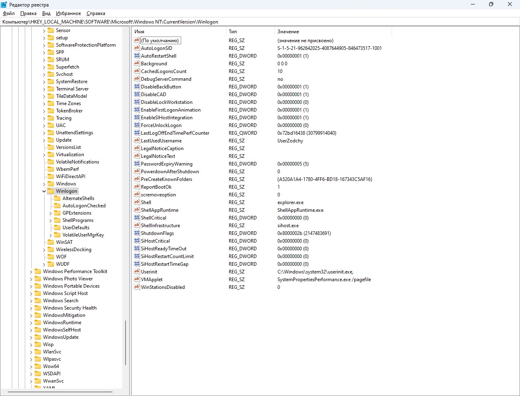This screenshot has height=396, width=520.
Task: Open the Избранное menu
Action: [68, 13]
